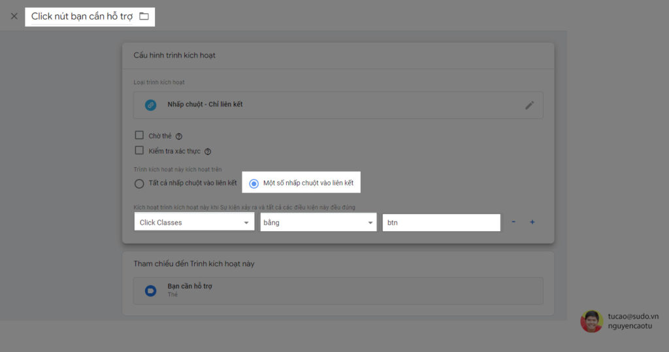Close the trigger editor with the X icon
This screenshot has width=669, height=352.
click(x=14, y=16)
